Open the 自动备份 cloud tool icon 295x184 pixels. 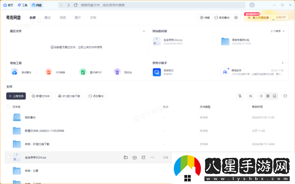14,72
